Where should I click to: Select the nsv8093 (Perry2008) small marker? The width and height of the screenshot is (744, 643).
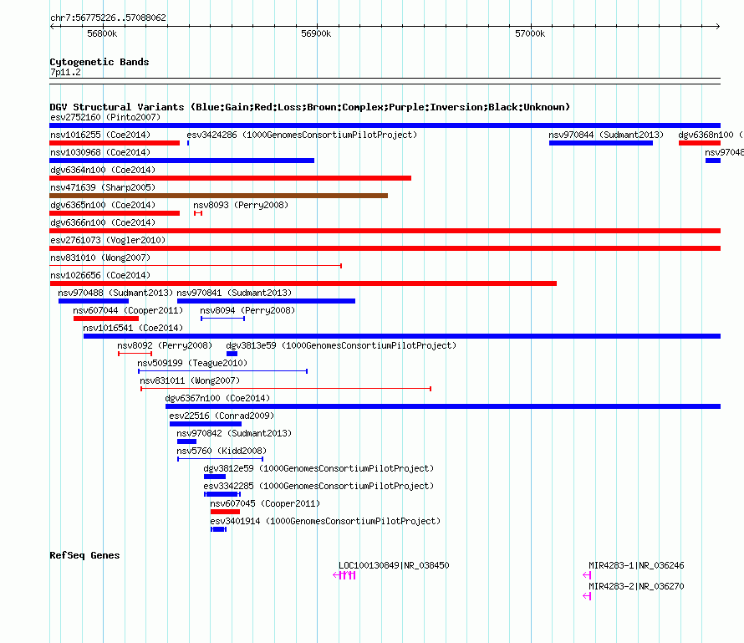pyautogui.click(x=198, y=213)
